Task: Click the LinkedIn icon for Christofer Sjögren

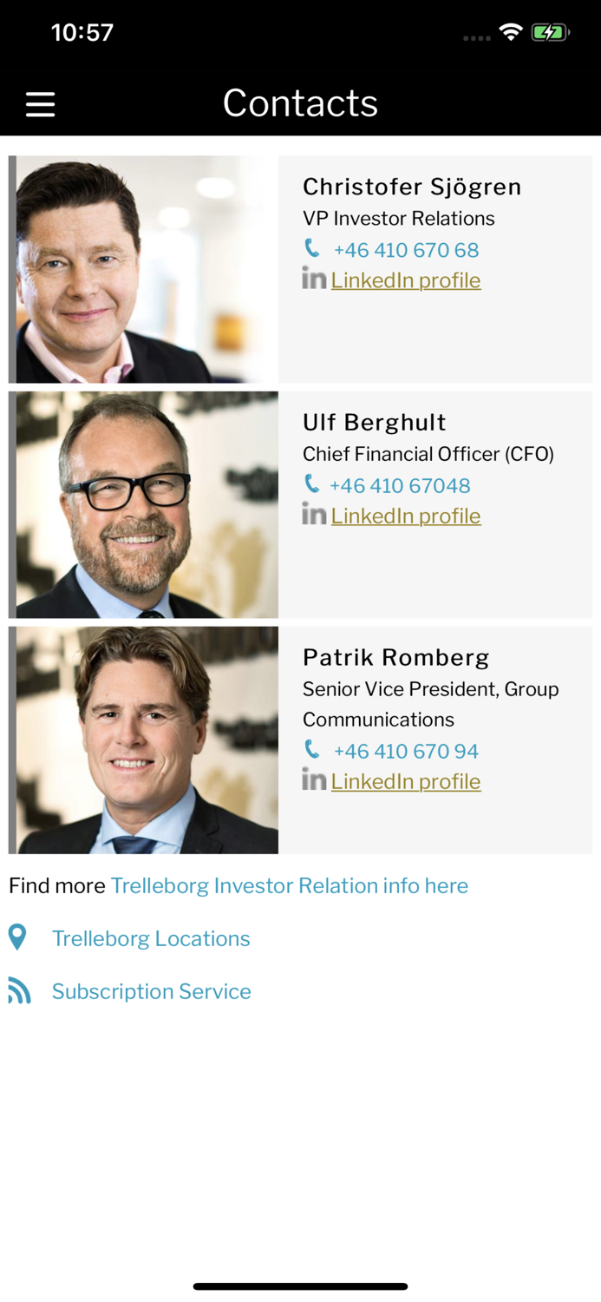Action: (313, 279)
